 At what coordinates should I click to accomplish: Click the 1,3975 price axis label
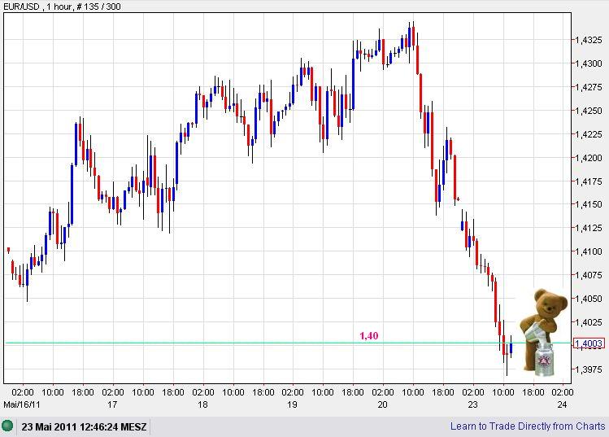click(x=589, y=369)
